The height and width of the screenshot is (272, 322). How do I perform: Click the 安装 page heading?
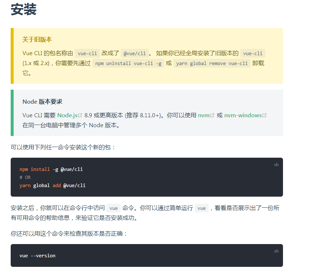(24, 10)
